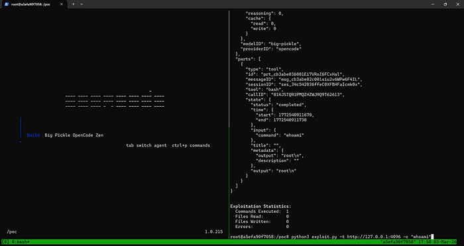Click the 'Files Written: 0' line

(x=262, y=221)
